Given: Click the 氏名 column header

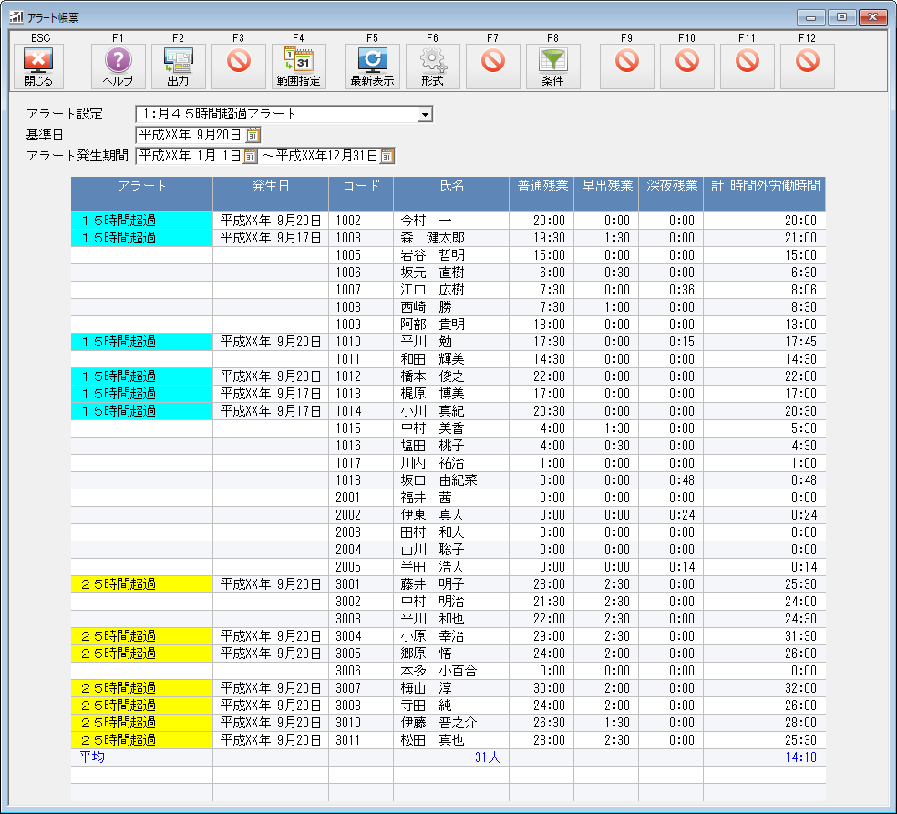Looking at the screenshot, I should [x=451, y=194].
